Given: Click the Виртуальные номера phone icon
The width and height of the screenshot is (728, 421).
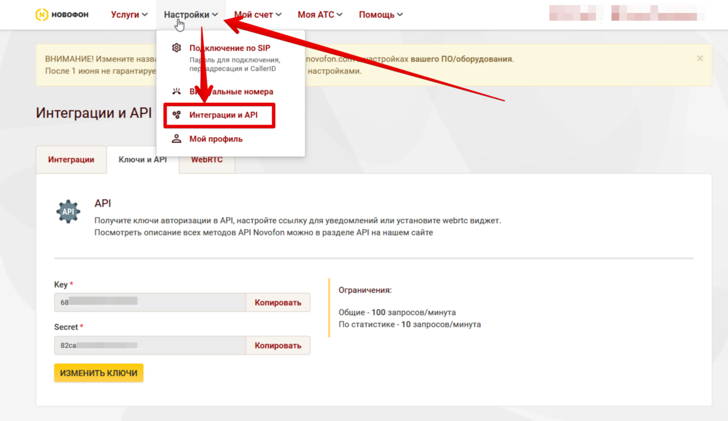Looking at the screenshot, I should coord(176,91).
